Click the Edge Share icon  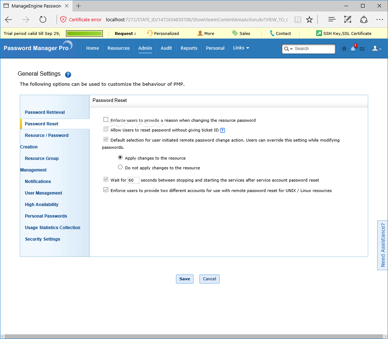tap(364, 19)
